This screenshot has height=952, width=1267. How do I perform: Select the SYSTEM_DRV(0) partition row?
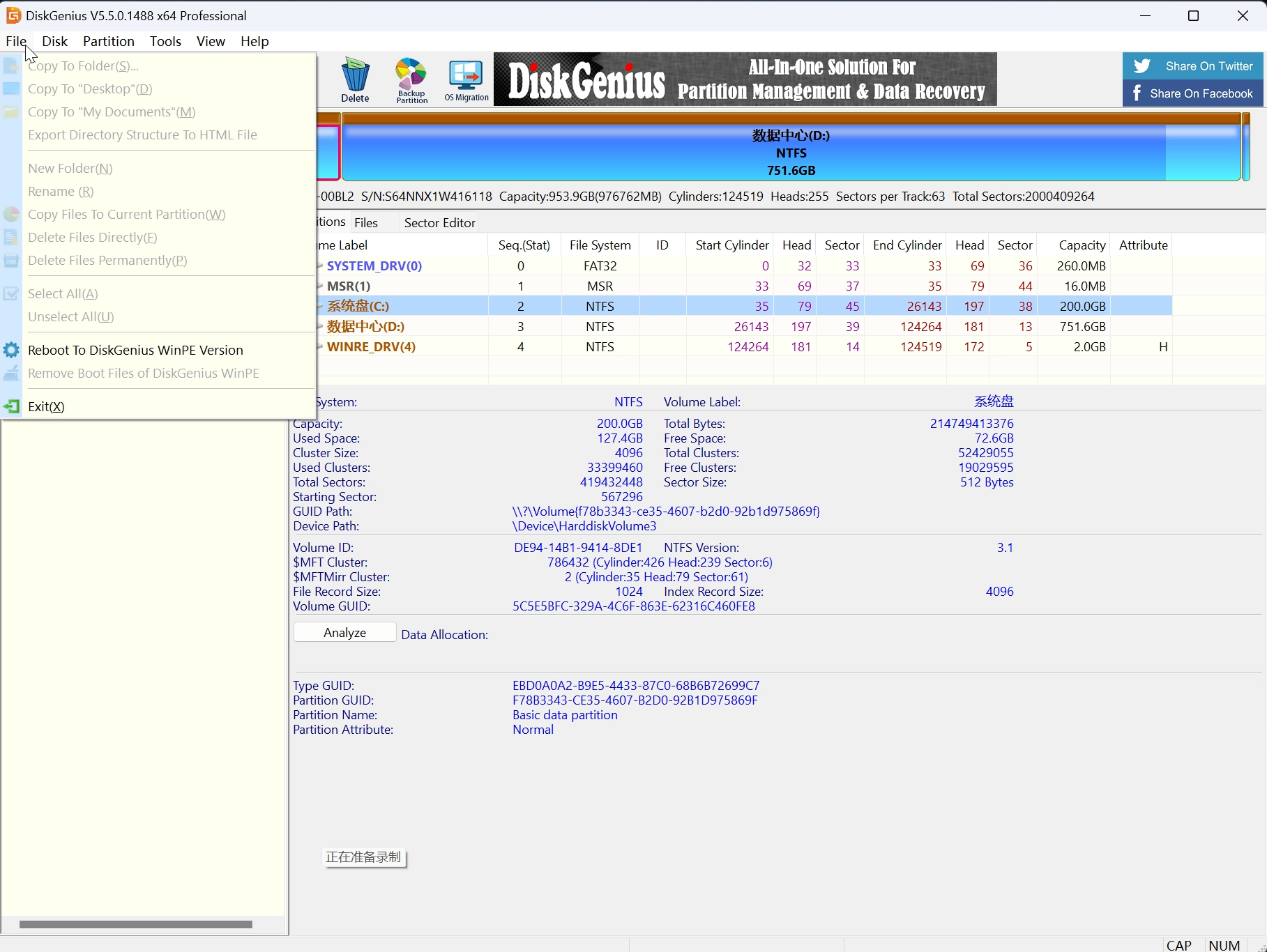[x=374, y=266]
